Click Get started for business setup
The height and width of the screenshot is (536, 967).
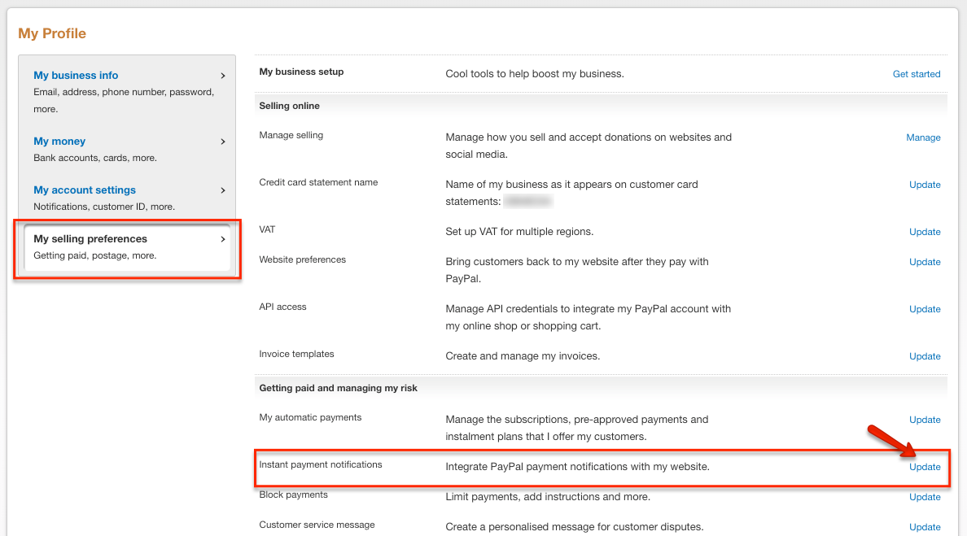click(x=916, y=74)
